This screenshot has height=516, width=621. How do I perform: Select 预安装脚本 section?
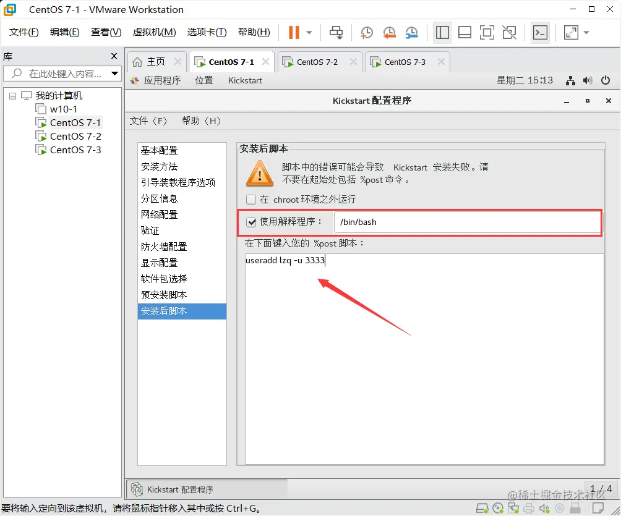pos(182,295)
